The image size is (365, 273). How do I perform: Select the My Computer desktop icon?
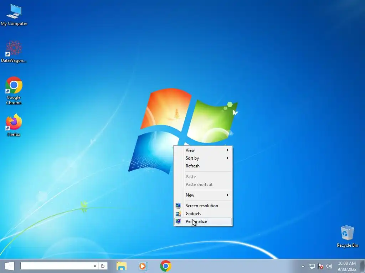coord(14,14)
